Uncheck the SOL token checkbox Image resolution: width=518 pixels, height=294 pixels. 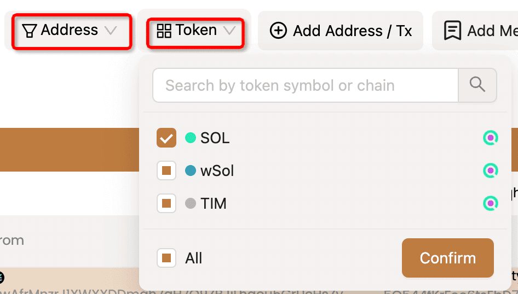pos(166,138)
